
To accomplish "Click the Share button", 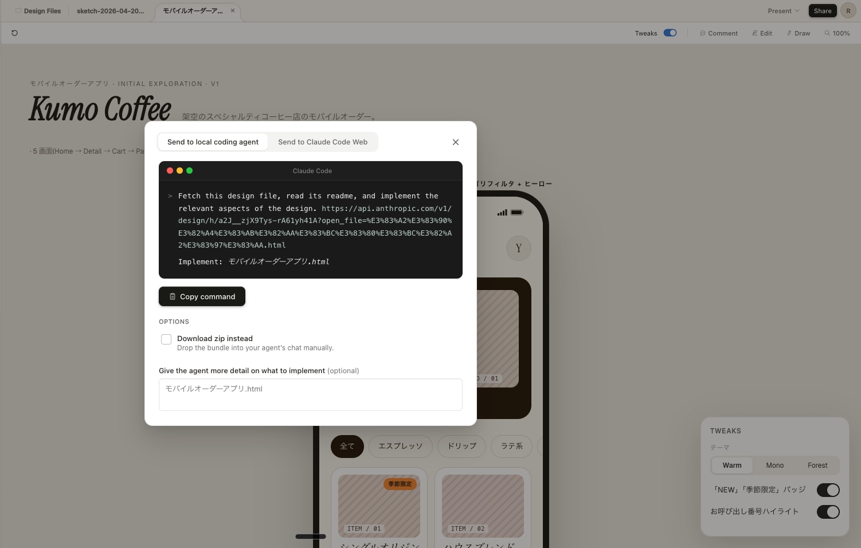I will (823, 11).
